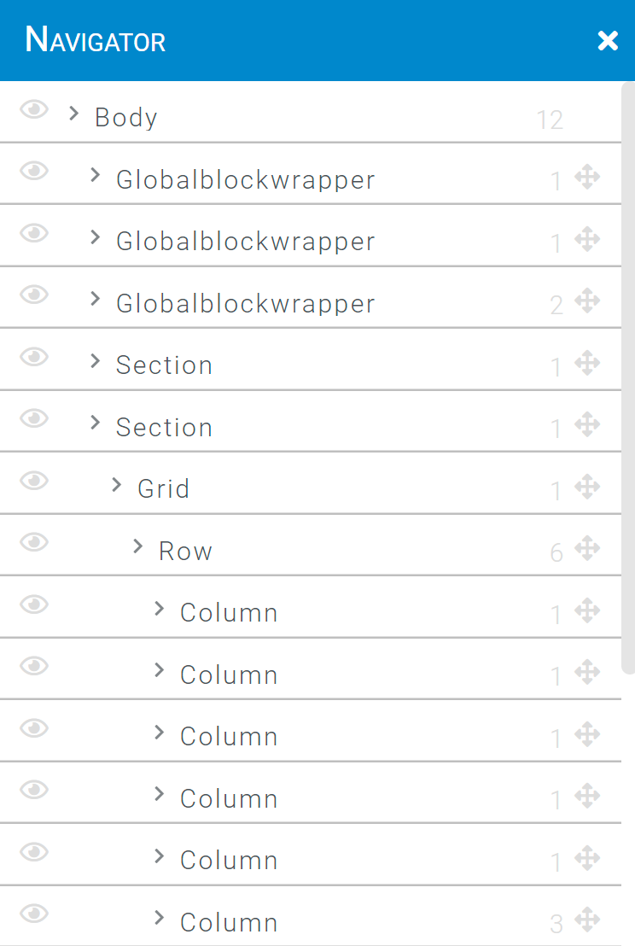Click move handle of first Globalblockwrapper row
The image size is (635, 946).
coord(586,178)
